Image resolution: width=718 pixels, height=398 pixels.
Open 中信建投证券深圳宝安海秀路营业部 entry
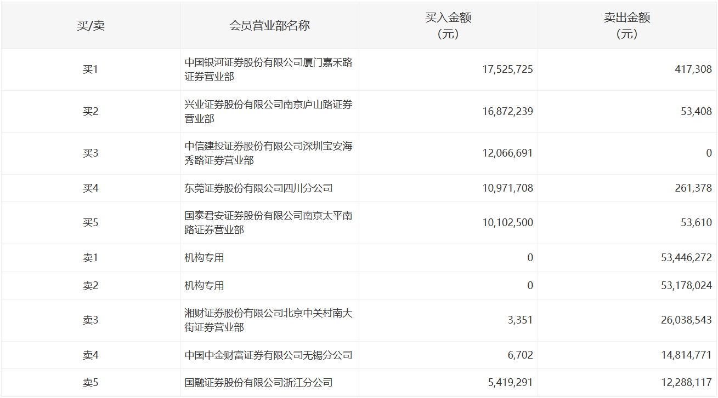click(x=269, y=153)
